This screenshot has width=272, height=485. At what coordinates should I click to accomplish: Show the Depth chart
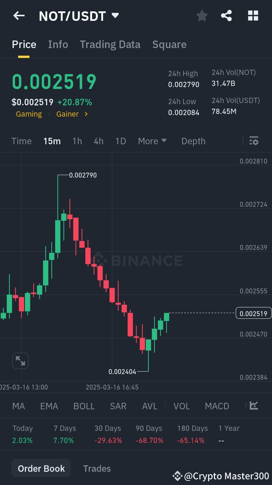(193, 141)
